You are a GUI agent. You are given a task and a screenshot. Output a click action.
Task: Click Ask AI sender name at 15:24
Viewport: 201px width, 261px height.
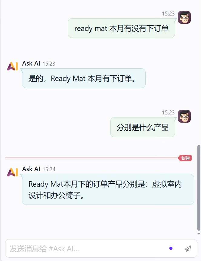pyautogui.click(x=31, y=169)
